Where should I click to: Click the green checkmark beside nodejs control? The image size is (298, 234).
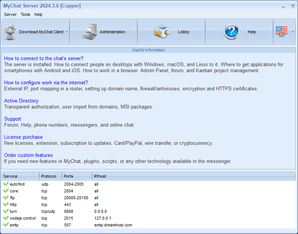6,218
